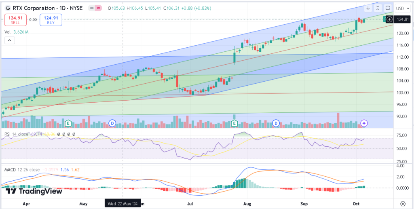Click the 0.0000 MACD axis label
The image size is (414, 209).
click(x=403, y=188)
